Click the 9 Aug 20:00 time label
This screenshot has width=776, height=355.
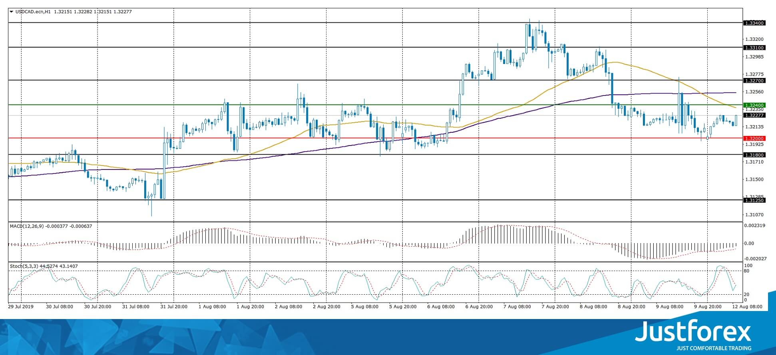[708, 307]
